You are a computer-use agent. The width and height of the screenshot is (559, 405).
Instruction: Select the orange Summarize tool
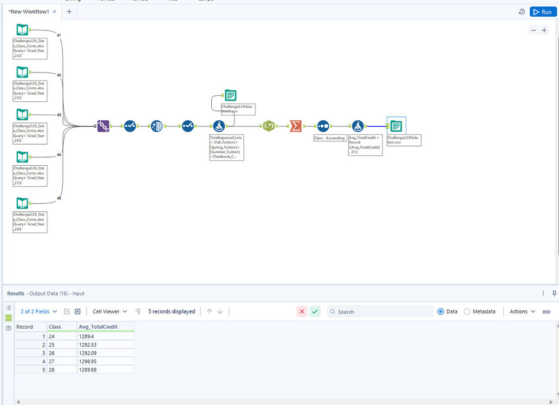click(296, 126)
